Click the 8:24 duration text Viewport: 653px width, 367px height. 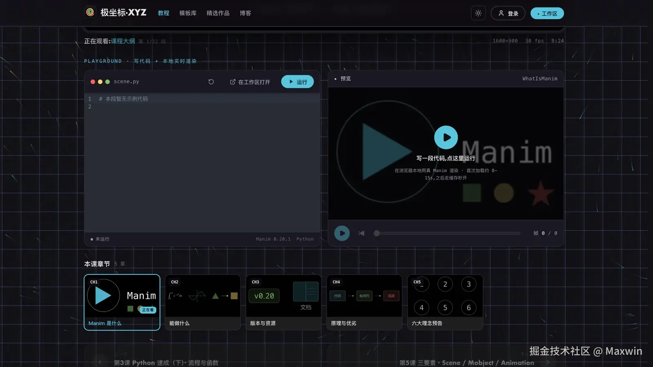pyautogui.click(x=557, y=41)
